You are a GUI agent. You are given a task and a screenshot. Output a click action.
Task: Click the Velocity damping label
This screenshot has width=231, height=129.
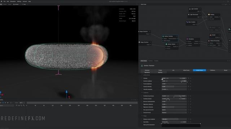click(148, 89)
